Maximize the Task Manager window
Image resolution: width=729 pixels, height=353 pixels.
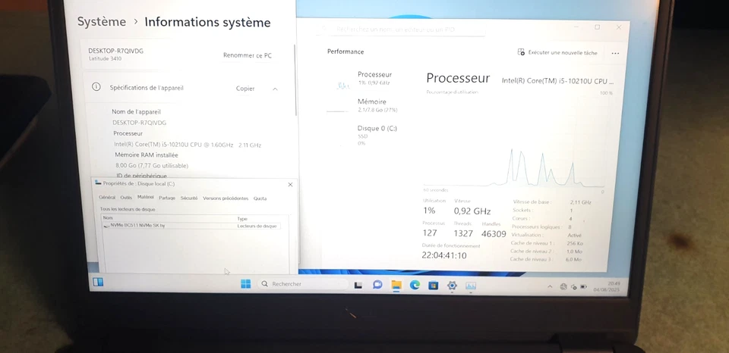coord(598,27)
